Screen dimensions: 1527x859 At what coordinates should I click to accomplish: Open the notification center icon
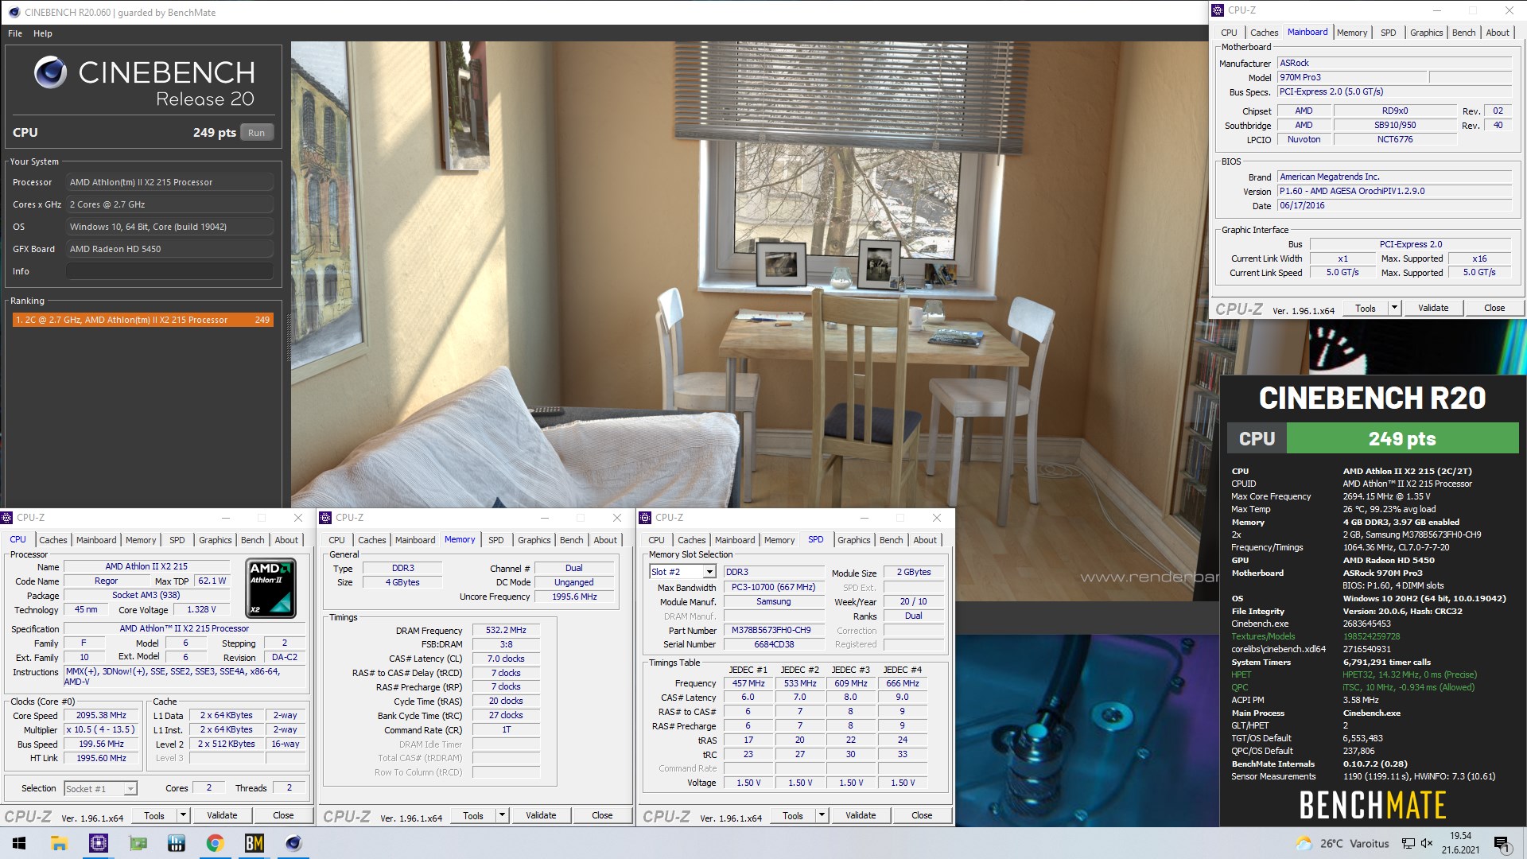(x=1502, y=844)
